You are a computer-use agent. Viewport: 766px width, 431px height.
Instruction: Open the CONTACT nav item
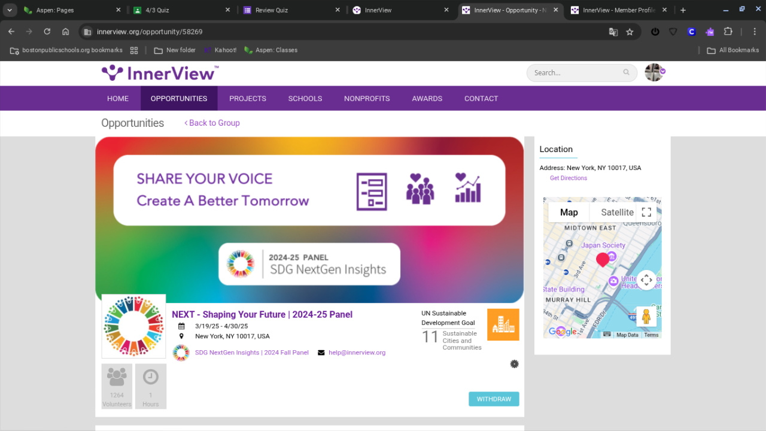point(481,99)
